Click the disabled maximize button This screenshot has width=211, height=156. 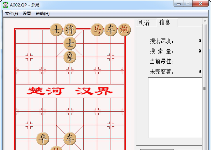188,4
